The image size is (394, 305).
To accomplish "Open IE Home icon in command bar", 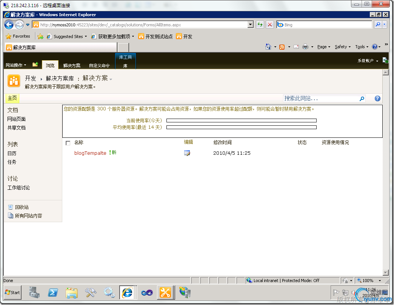I will [268, 47].
